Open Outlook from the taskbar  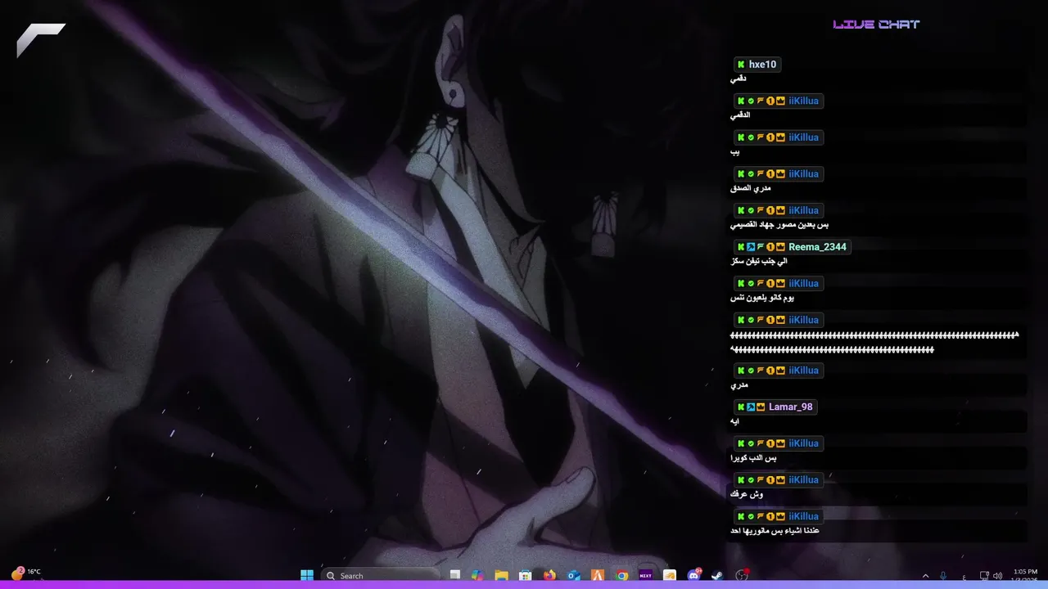pos(574,575)
